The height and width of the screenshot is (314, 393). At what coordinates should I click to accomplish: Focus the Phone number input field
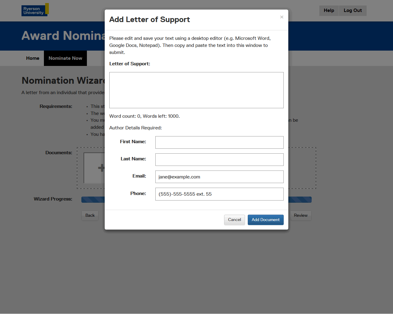coord(219,194)
